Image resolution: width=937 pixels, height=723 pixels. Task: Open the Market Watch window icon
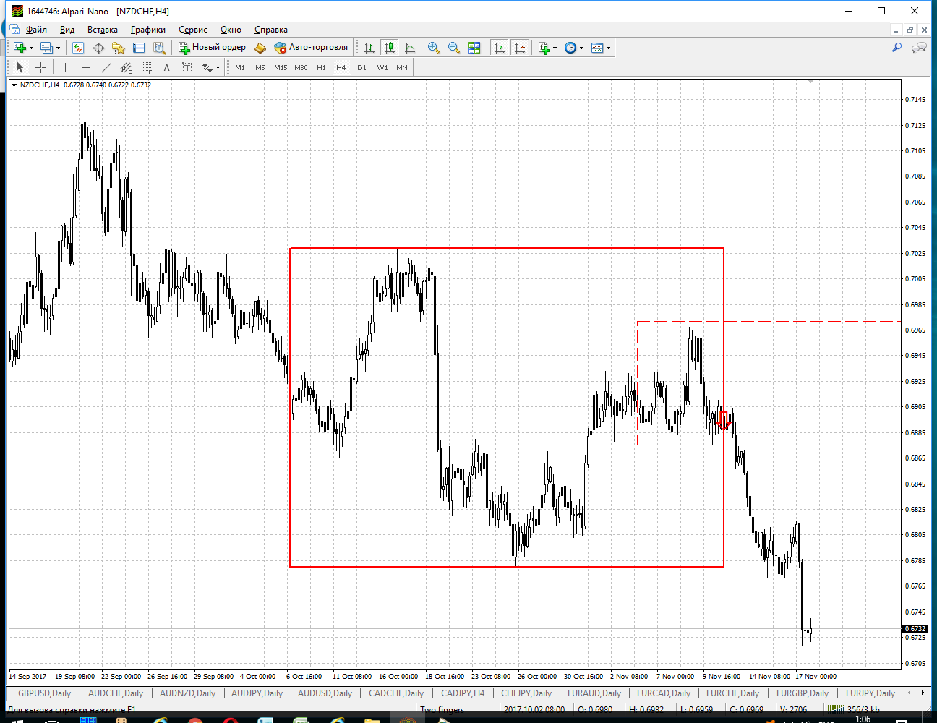(78, 48)
